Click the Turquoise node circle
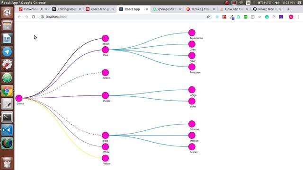 192,67
